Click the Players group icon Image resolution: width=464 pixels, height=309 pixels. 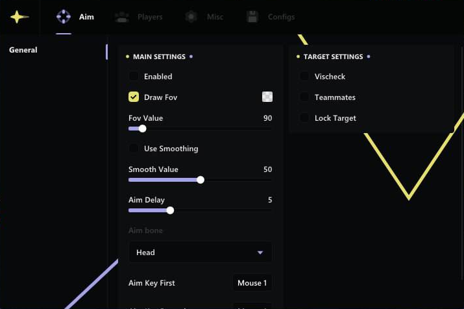point(121,17)
